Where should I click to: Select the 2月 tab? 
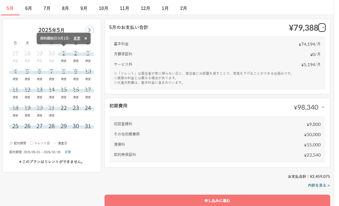(x=183, y=8)
